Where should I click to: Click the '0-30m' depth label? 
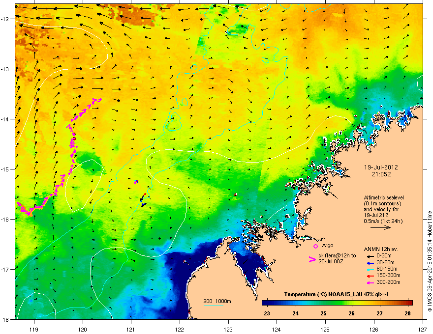coord(384,256)
